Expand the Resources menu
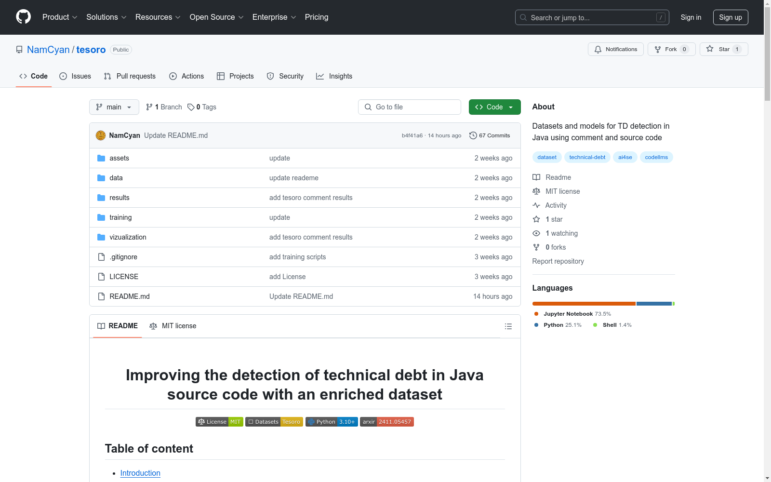Image resolution: width=771 pixels, height=482 pixels. [x=158, y=17]
